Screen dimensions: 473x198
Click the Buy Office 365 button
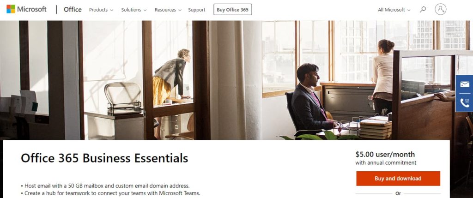point(233,9)
